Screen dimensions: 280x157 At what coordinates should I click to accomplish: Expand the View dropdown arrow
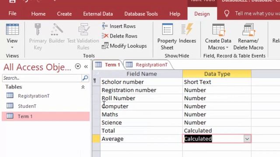[12, 48]
